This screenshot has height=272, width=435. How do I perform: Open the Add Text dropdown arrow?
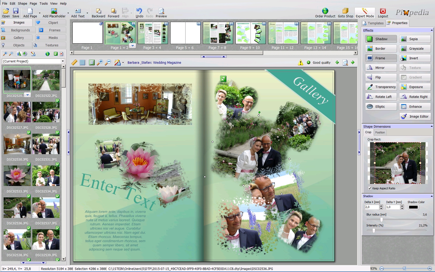(87, 13)
